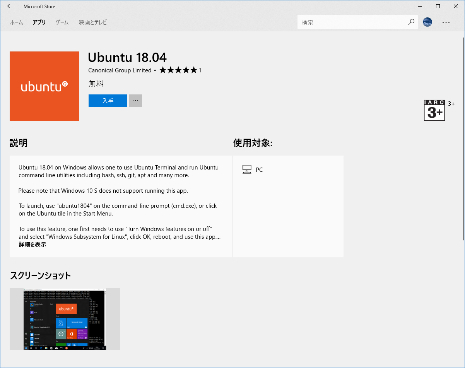This screenshot has width=465, height=368.
Task: Open the 映画とテレビ tab
Action: click(x=93, y=22)
